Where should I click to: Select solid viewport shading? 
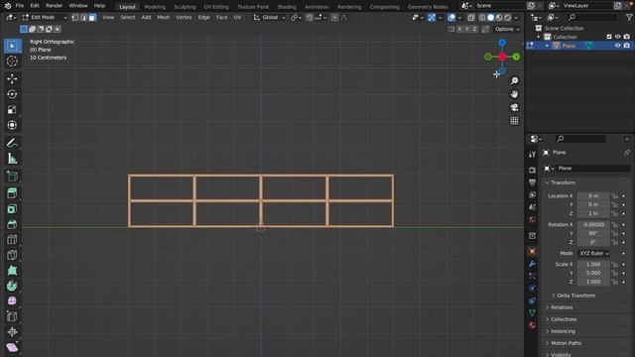tap(491, 18)
